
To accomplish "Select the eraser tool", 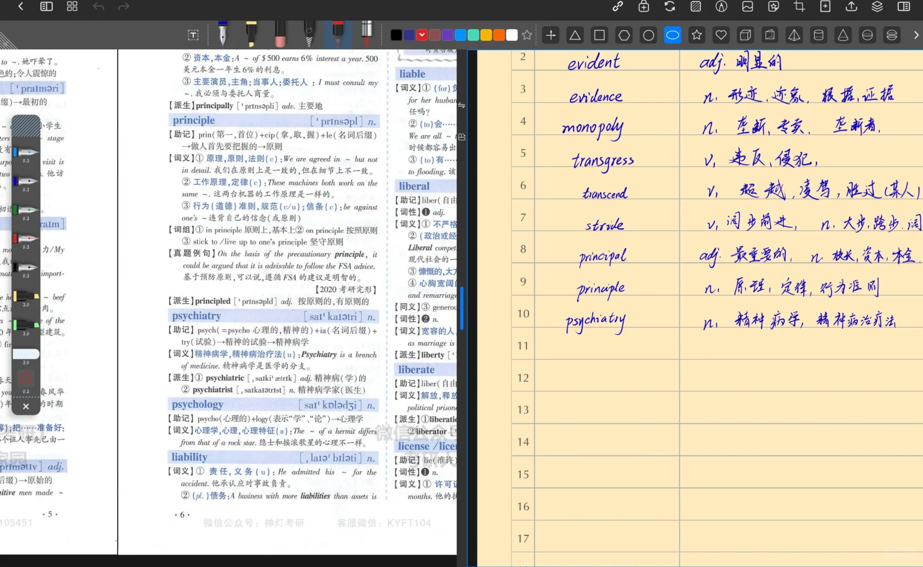I will pos(280,35).
